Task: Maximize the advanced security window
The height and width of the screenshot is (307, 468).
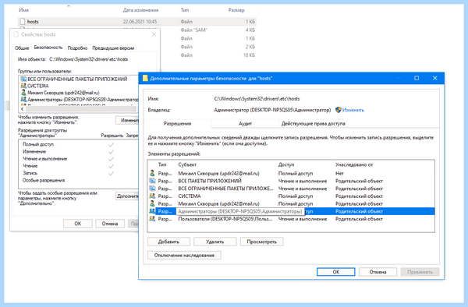Action: point(417,78)
